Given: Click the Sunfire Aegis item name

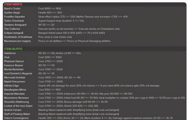Looking at the screenshot, I should [12, 13].
